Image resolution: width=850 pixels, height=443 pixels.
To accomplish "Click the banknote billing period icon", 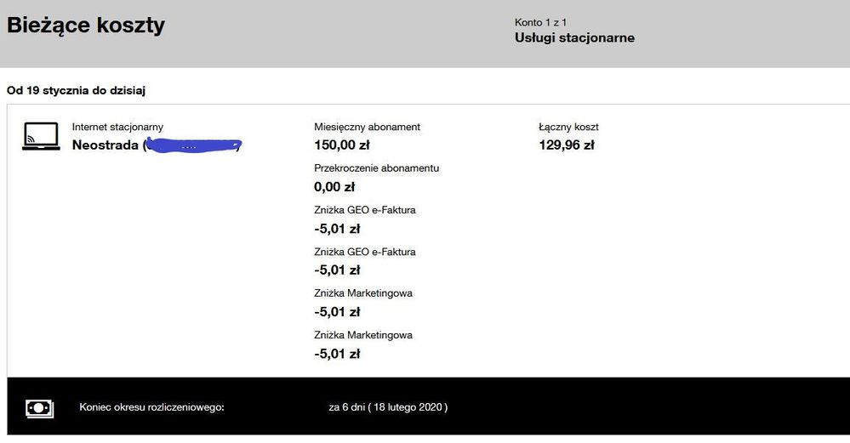I will pyautogui.click(x=40, y=407).
